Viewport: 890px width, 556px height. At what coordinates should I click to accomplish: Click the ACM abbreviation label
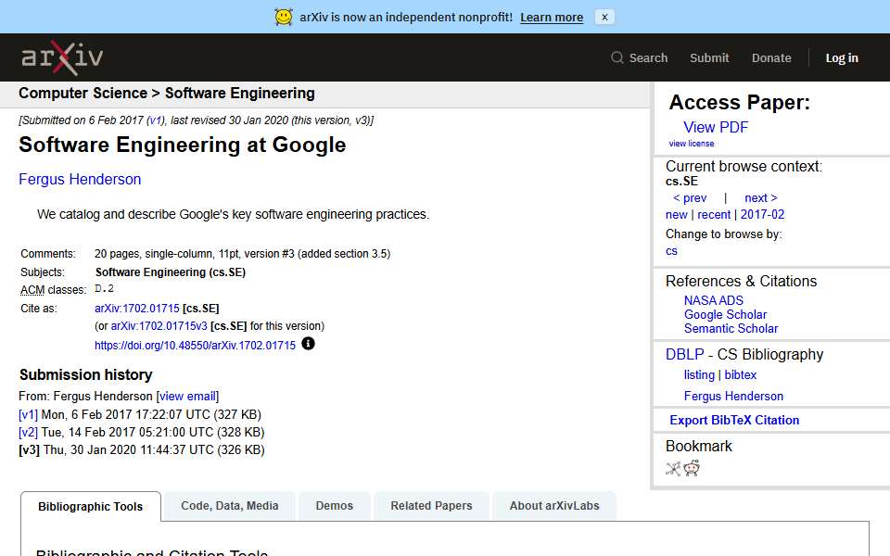32,290
